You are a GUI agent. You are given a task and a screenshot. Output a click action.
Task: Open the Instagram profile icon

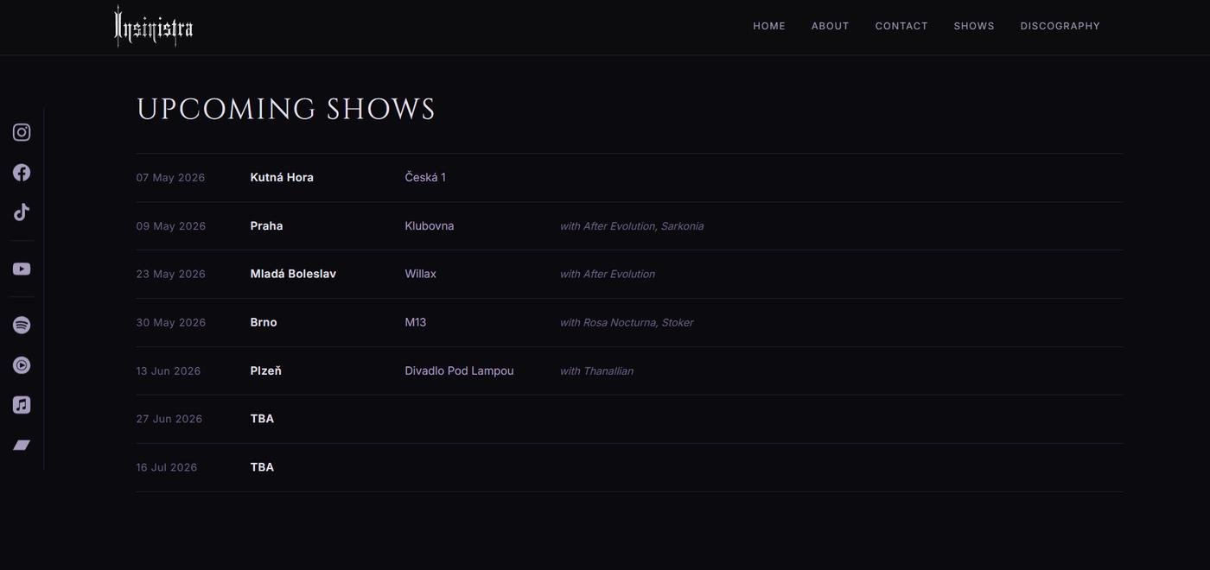click(22, 132)
